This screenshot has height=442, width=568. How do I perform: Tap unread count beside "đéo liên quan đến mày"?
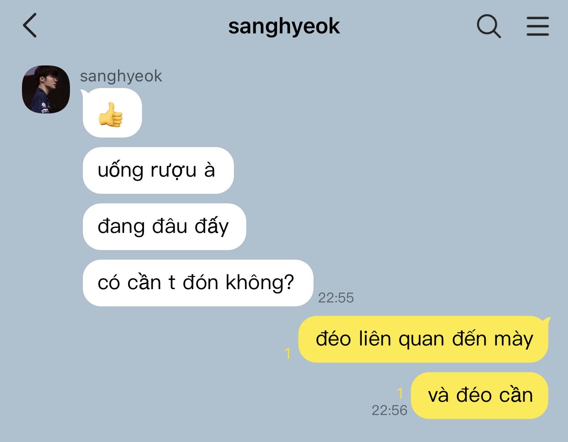(x=288, y=353)
